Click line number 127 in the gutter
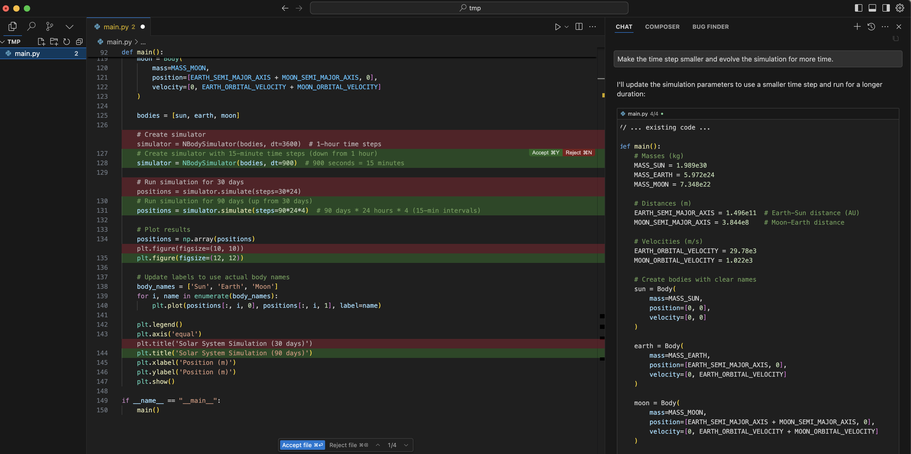This screenshot has width=911, height=454. pos(102,153)
